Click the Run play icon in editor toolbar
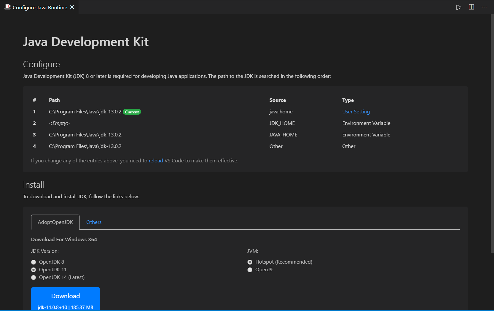 point(458,7)
